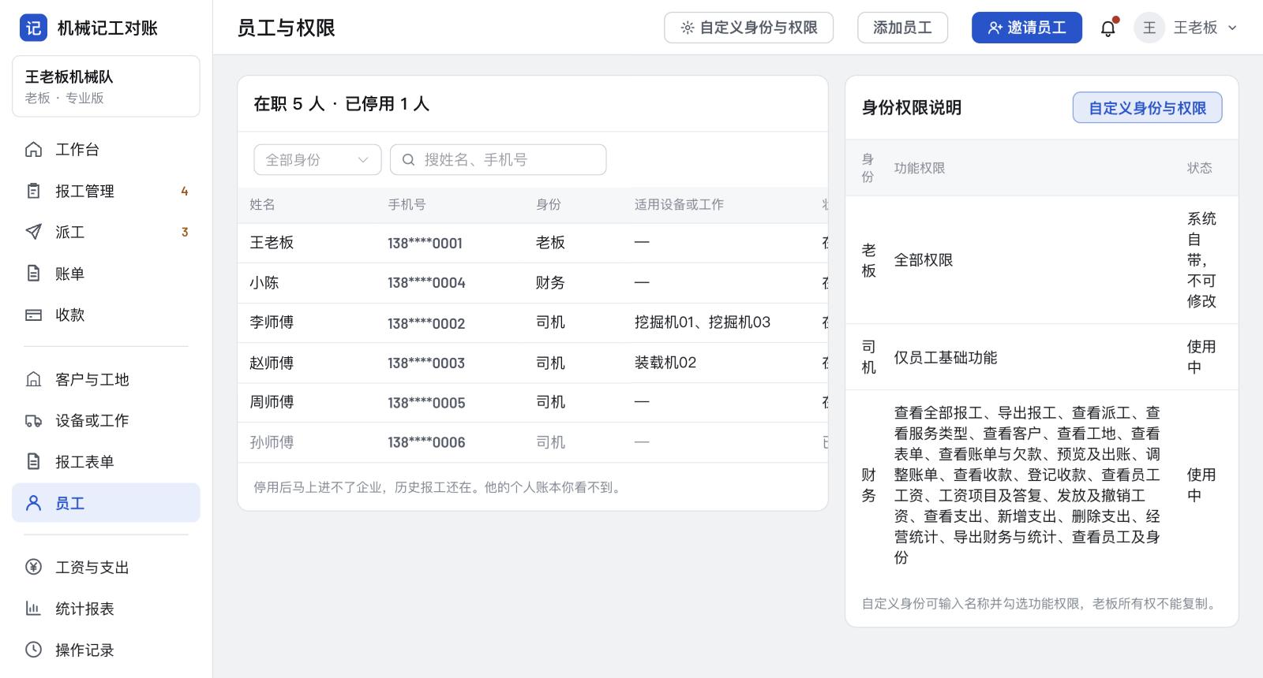
Task: Click 财务 role of 小陈
Action: 550,282
